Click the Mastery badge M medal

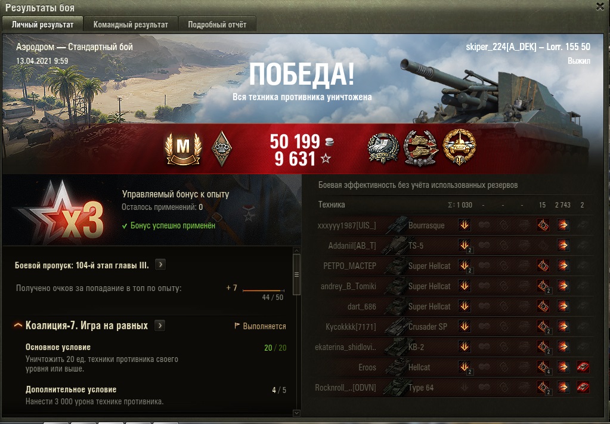point(183,148)
